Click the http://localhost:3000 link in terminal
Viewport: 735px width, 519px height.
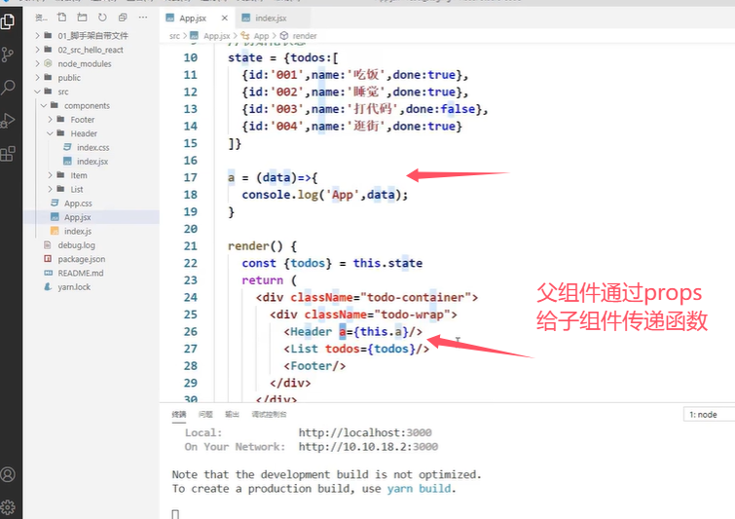[365, 432]
